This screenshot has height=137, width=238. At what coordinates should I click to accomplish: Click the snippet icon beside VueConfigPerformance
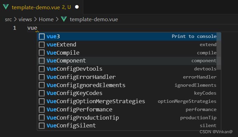click(42, 110)
